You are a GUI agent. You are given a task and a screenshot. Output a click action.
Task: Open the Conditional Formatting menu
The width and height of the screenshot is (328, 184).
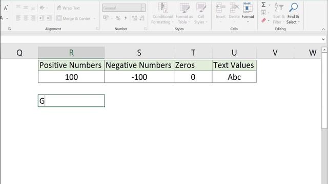[x=162, y=13]
